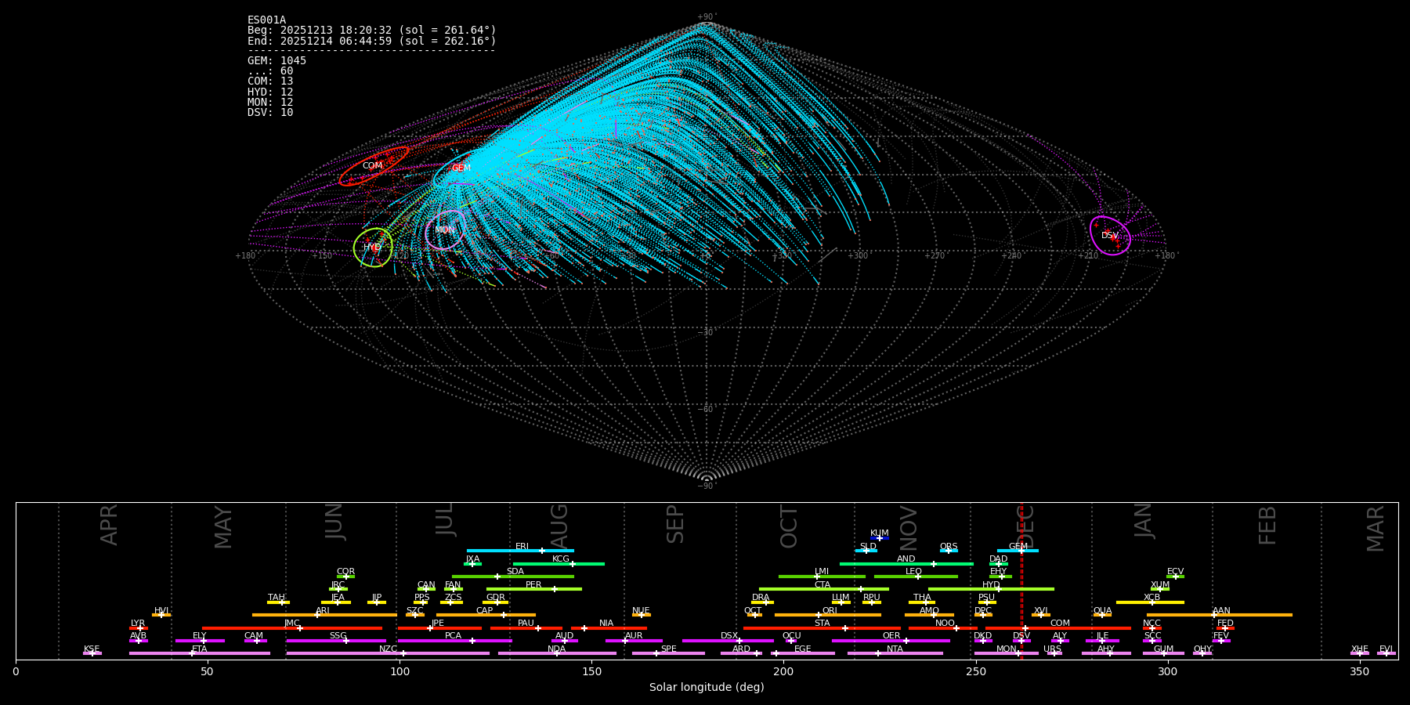1410x705 pixels.
Task: Select the ETA shower bar in timeline
Action: [200, 653]
